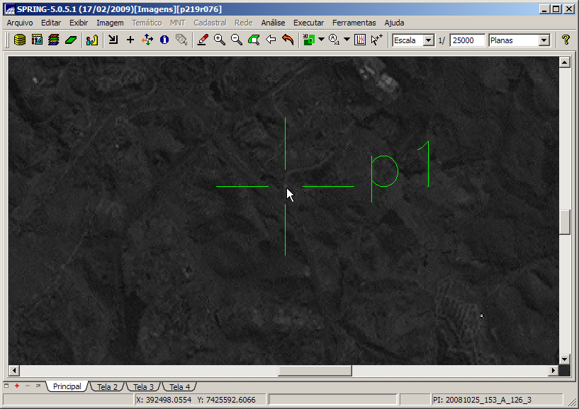Toggle the red plus button beside tabs
579x409 pixels.
point(16,386)
